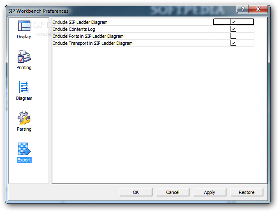Open the help question mark button
The width and height of the screenshot is (279, 212).
243,9
